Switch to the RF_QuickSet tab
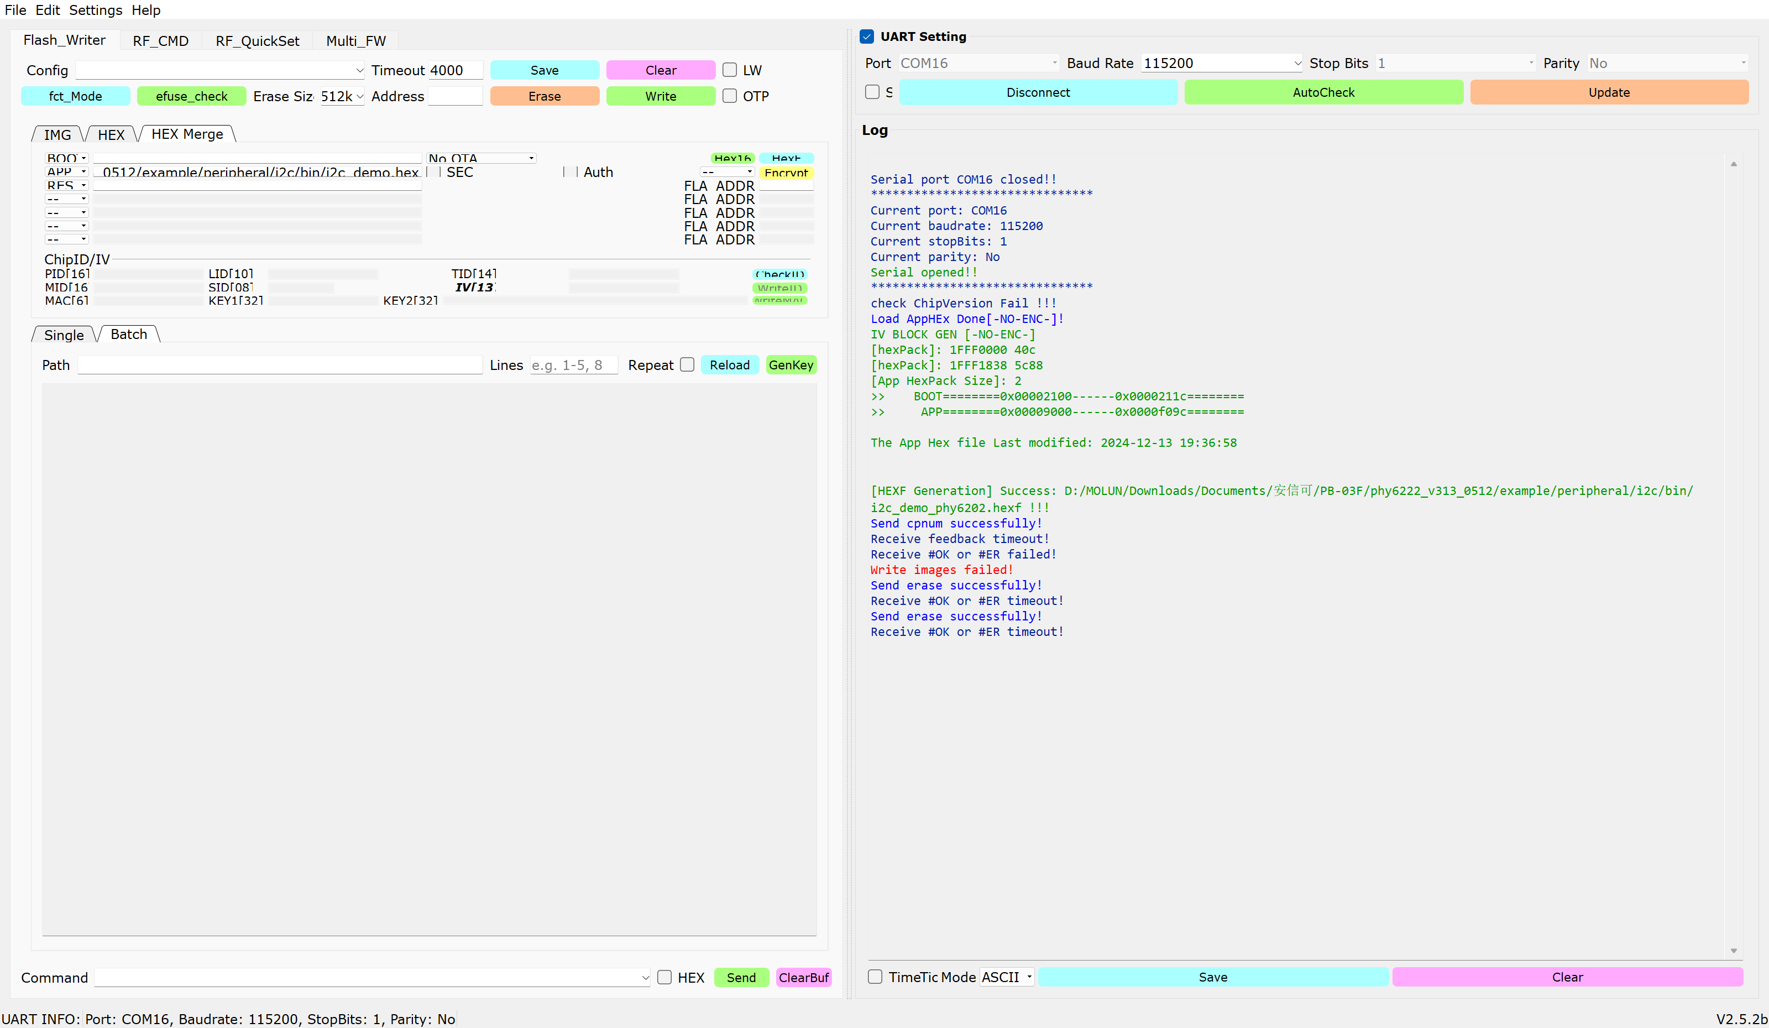The height and width of the screenshot is (1028, 1769). pyautogui.click(x=258, y=41)
